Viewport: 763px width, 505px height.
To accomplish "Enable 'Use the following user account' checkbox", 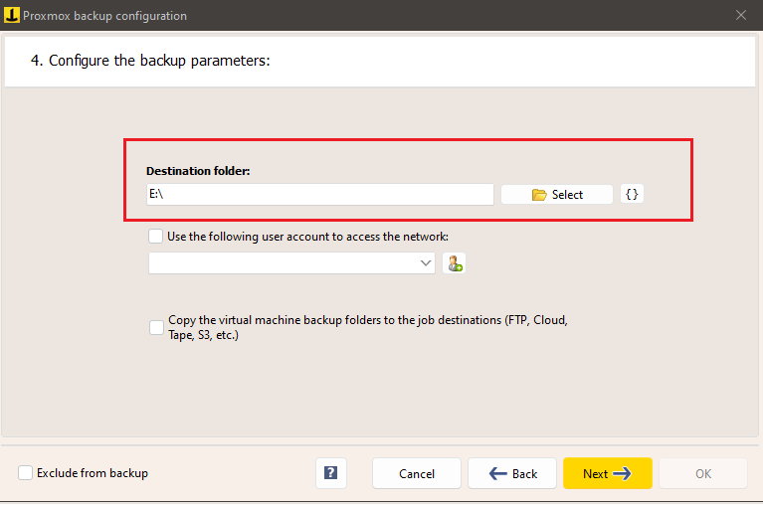I will pyautogui.click(x=155, y=237).
